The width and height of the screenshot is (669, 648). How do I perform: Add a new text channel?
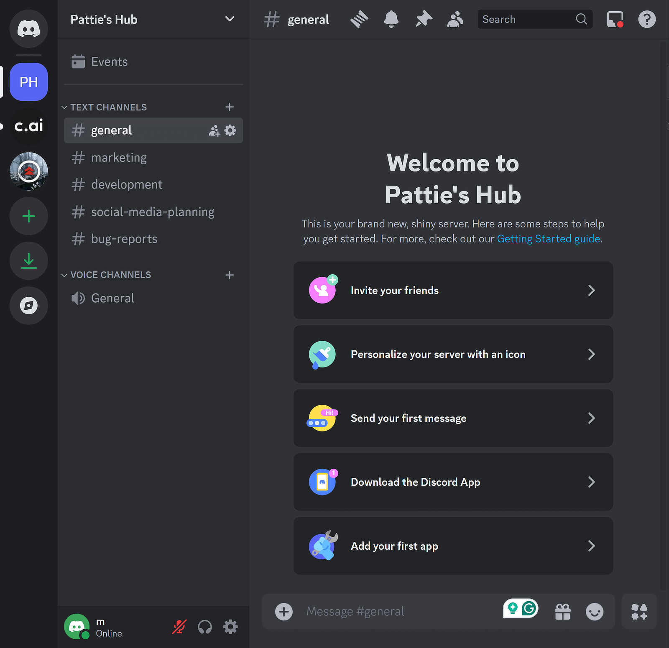[x=230, y=107]
